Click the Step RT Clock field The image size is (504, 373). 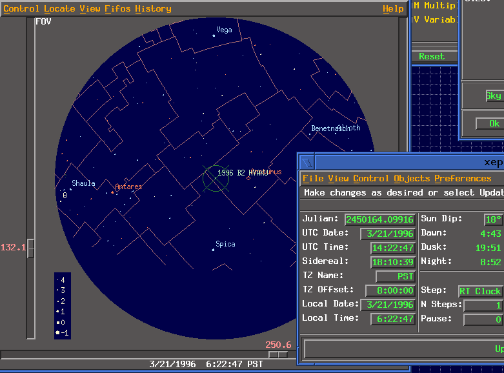[481, 291]
